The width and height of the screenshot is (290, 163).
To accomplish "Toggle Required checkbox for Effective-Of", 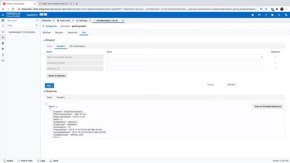I will tap(275, 68).
